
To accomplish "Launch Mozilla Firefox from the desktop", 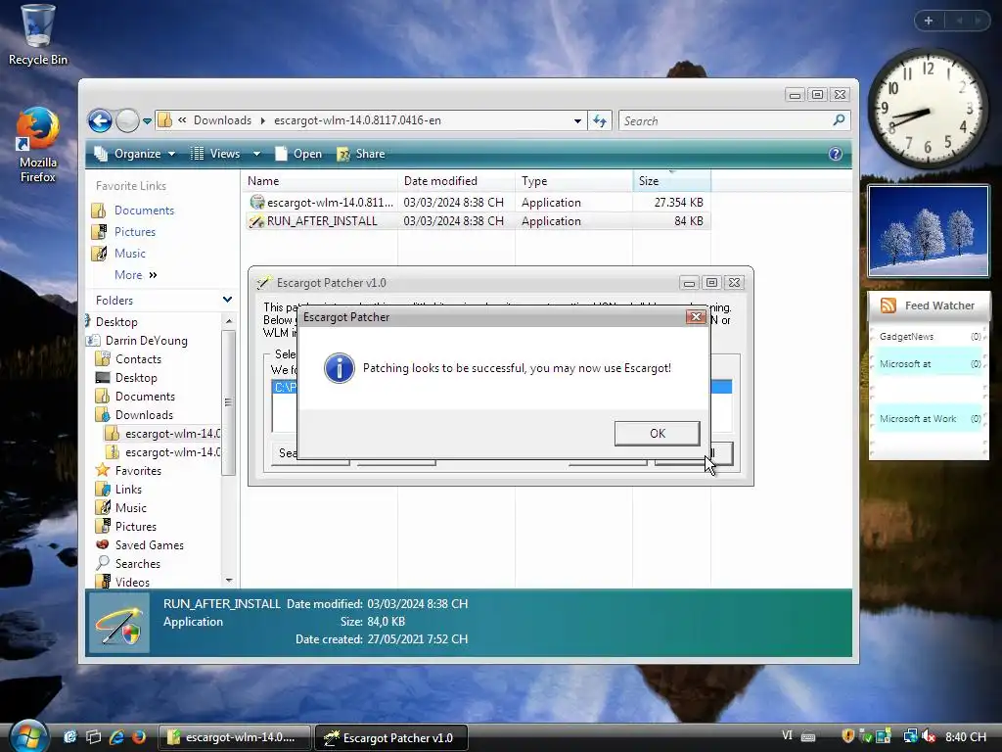I will point(38,145).
